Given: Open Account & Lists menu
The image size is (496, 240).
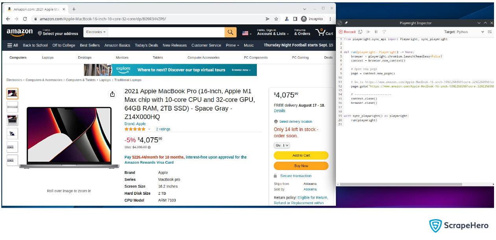Looking at the screenshot, I should [273, 32].
